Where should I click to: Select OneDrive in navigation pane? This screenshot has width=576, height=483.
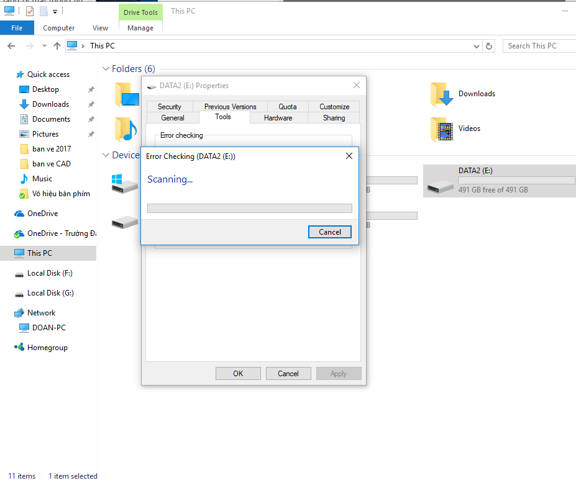click(43, 214)
